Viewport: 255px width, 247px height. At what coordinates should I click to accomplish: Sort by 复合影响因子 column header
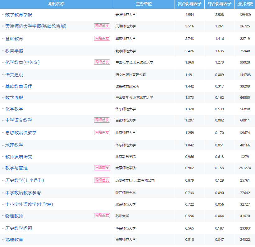[x=189, y=4]
